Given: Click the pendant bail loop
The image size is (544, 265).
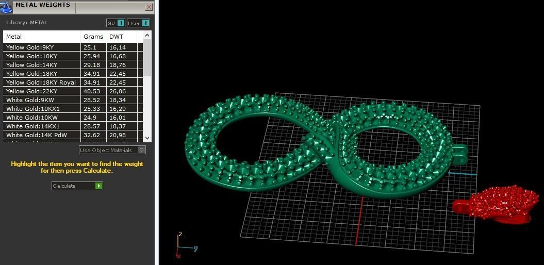Looking at the screenshot, I should 460,154.
